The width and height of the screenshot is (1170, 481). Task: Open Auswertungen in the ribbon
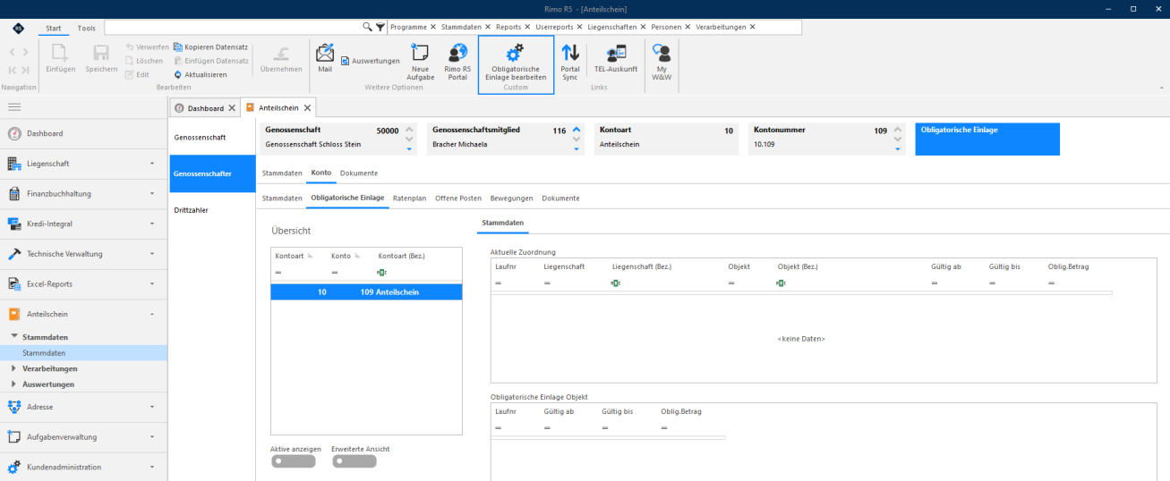[x=370, y=61]
